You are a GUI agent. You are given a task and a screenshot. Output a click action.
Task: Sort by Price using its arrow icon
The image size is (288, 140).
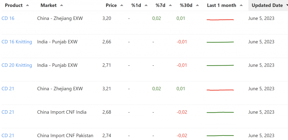(121, 5)
